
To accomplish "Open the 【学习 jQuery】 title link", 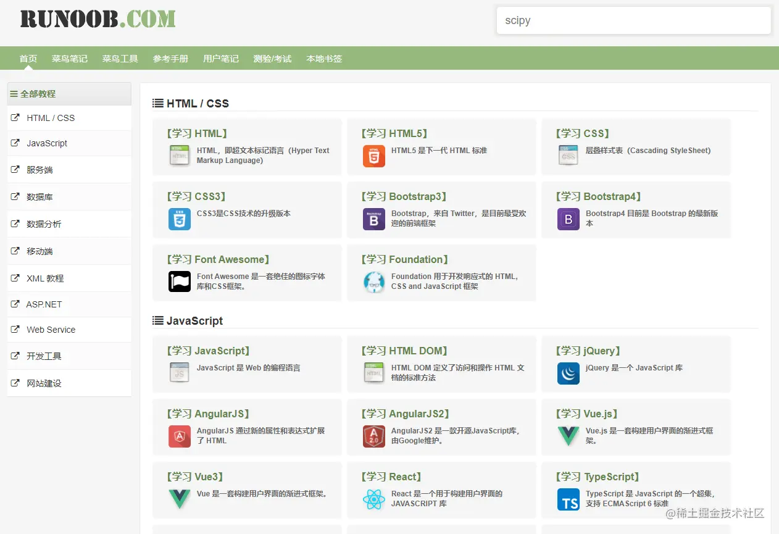I will point(588,351).
